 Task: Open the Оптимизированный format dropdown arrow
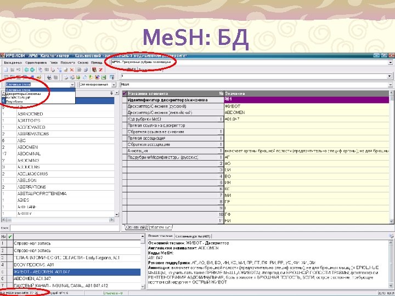tap(114, 85)
